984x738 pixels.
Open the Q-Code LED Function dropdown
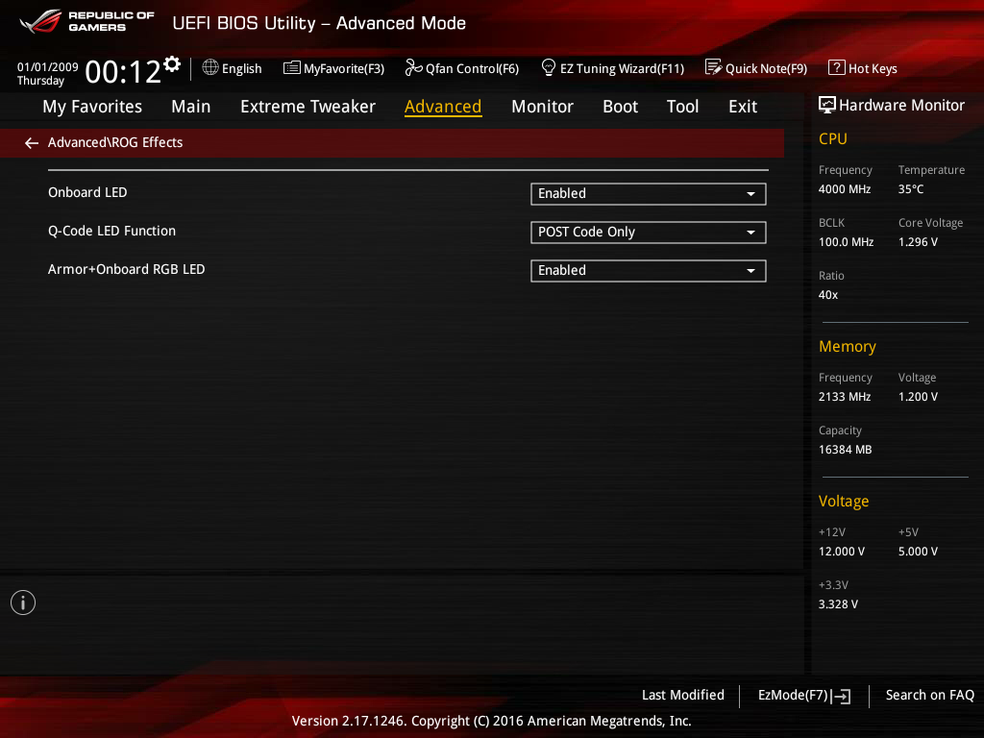coord(649,233)
